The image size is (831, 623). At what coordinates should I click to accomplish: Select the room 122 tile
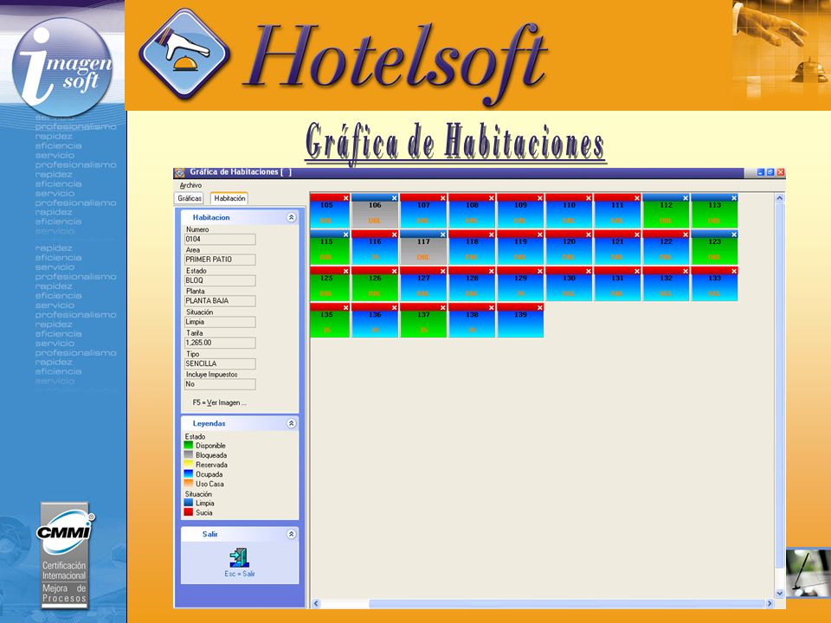[x=666, y=247]
